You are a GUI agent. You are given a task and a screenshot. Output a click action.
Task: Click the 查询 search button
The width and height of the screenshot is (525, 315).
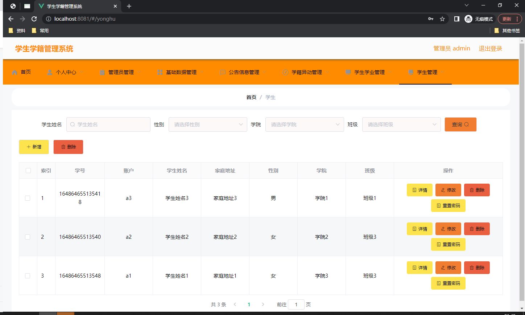[460, 124]
